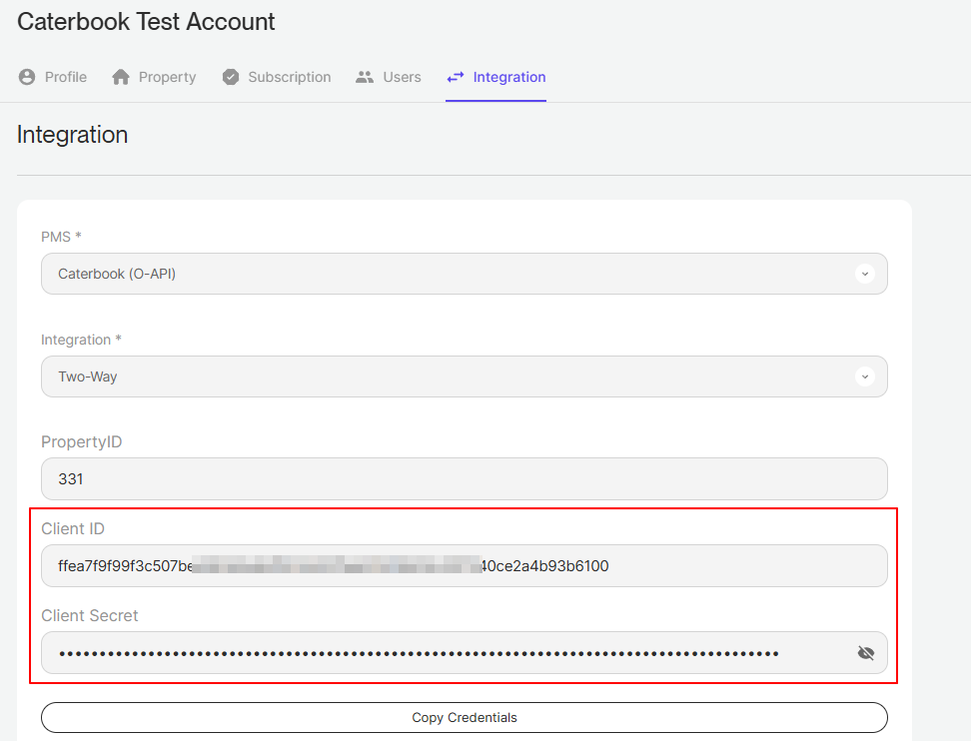The image size is (971, 741).
Task: Click the Property house icon
Action: 121,77
